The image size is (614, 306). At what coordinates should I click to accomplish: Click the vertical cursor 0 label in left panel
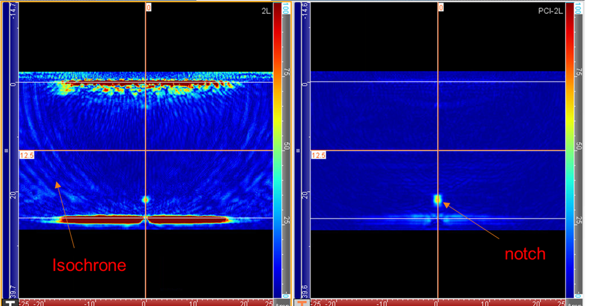click(x=149, y=8)
